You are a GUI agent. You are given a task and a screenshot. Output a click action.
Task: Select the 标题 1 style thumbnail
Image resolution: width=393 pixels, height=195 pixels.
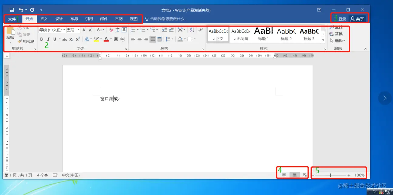pos(263,34)
